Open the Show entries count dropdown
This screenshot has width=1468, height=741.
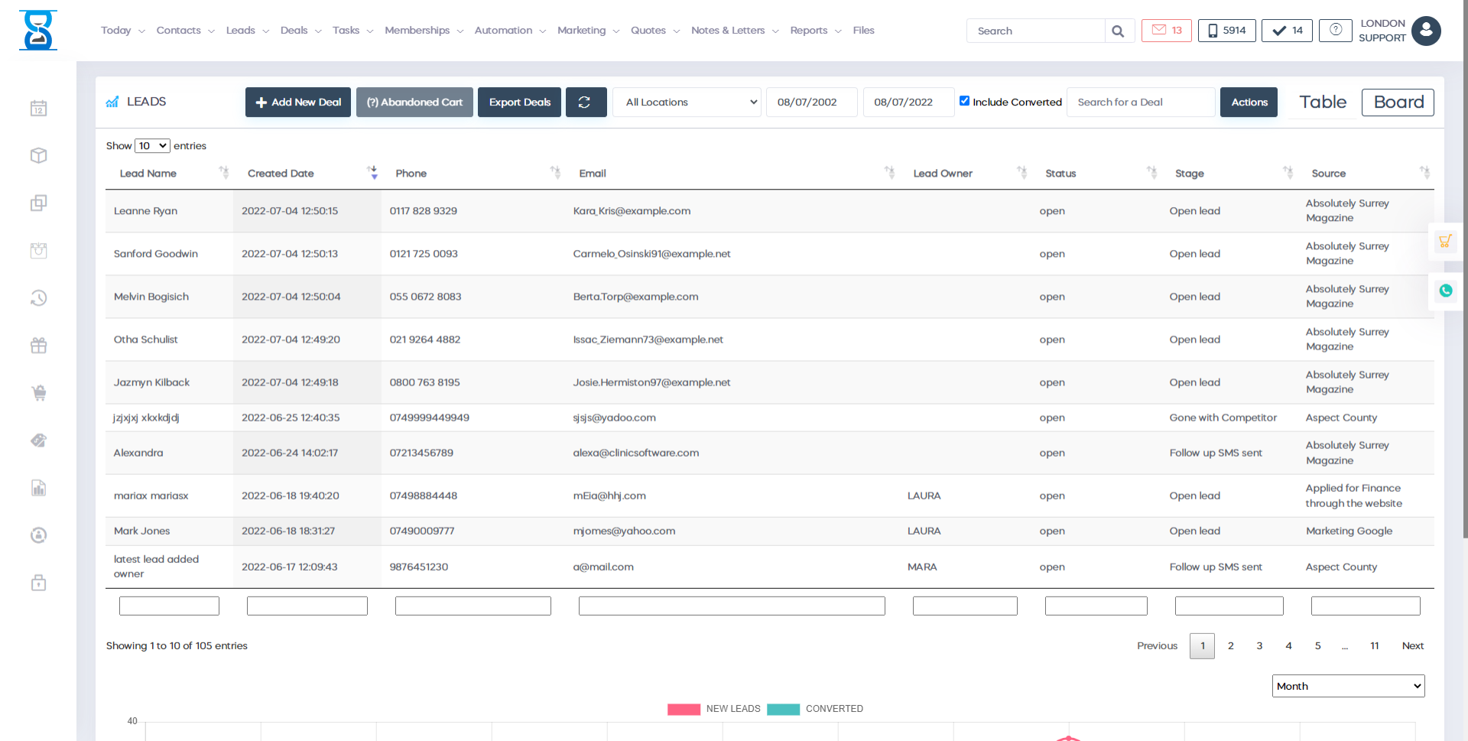152,146
